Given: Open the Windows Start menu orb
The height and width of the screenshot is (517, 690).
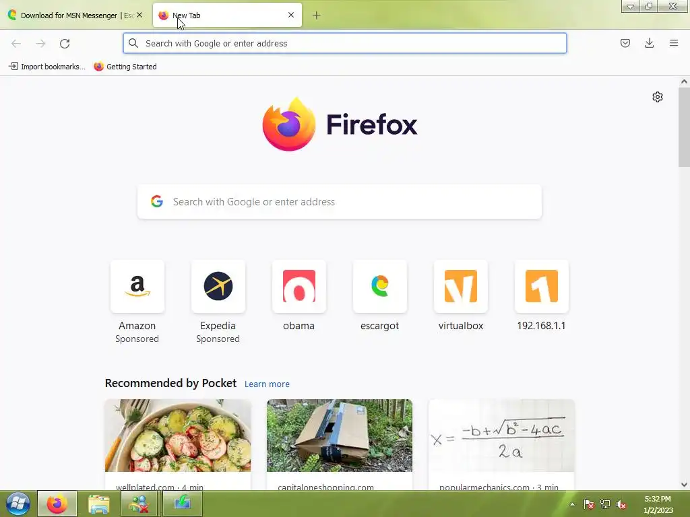Looking at the screenshot, I should tap(18, 504).
